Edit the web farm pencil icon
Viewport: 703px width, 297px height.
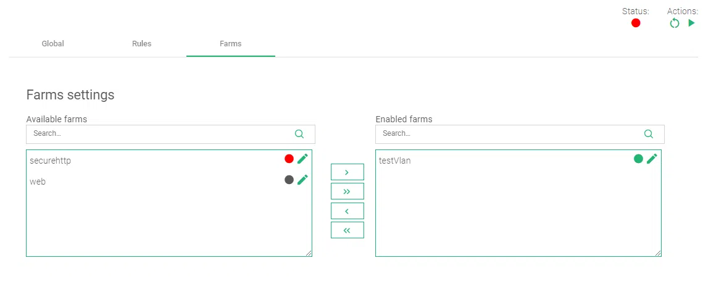[x=302, y=180]
